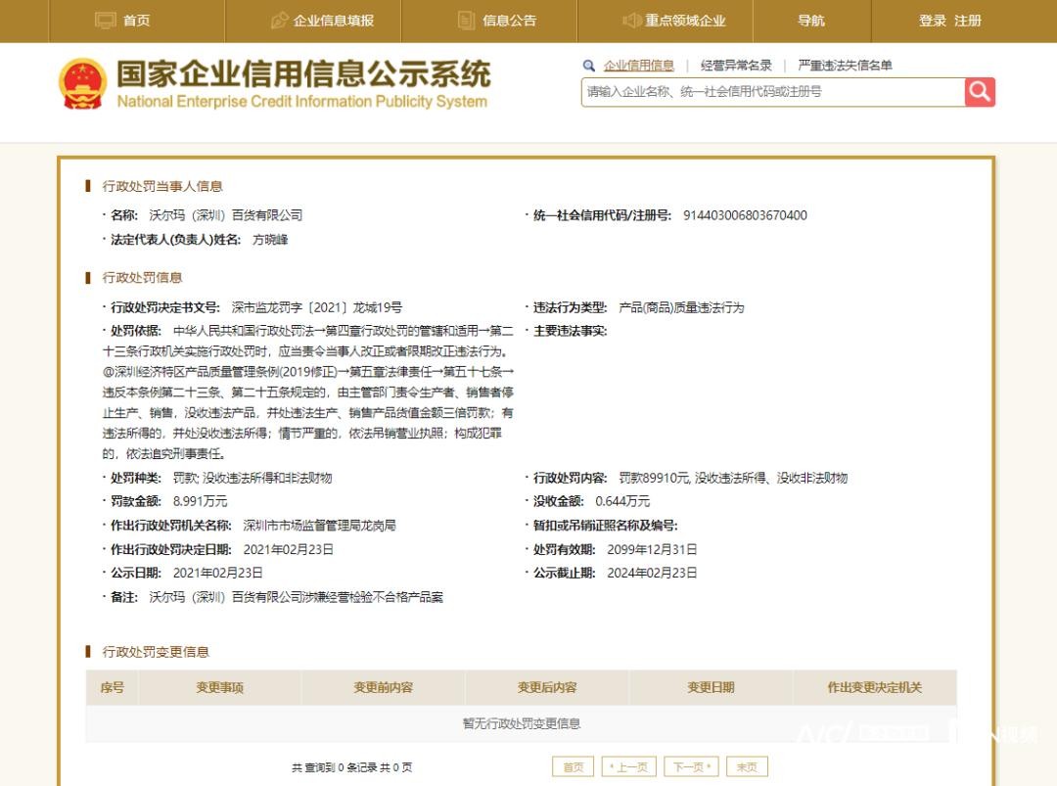Click the small blue search magnifier icon
This screenshot has width=1057, height=786.
click(x=589, y=66)
